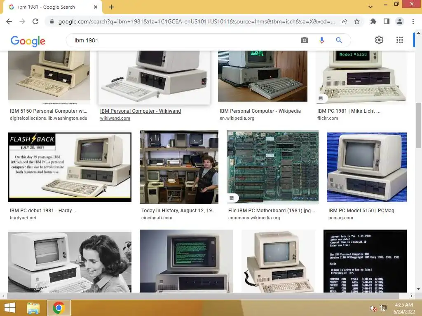Open the DOS screen text image

[x=365, y=261]
